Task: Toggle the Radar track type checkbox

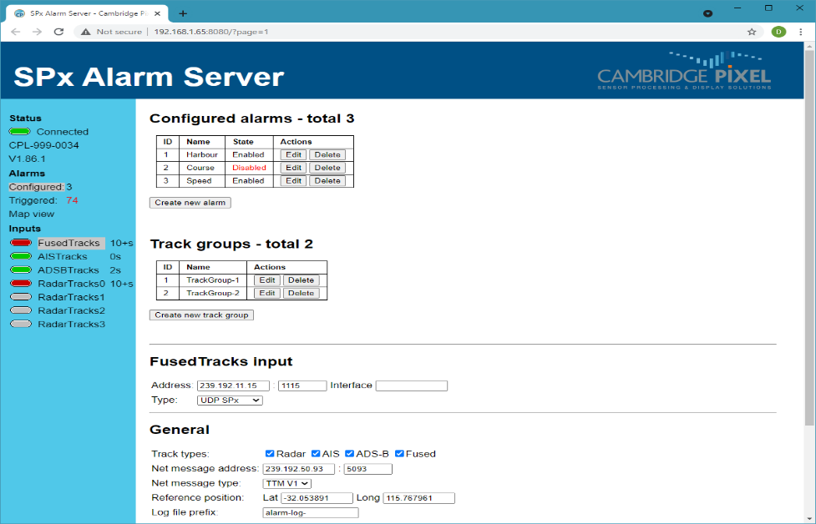Action: pos(270,454)
